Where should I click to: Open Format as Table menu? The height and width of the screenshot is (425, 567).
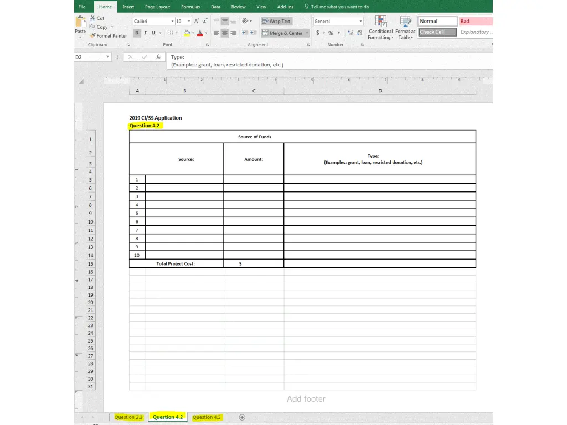coord(405,28)
